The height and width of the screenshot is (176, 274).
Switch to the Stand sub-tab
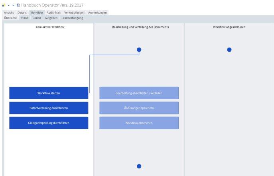24,18
